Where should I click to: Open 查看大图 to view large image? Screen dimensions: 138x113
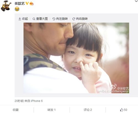pos(42,19)
